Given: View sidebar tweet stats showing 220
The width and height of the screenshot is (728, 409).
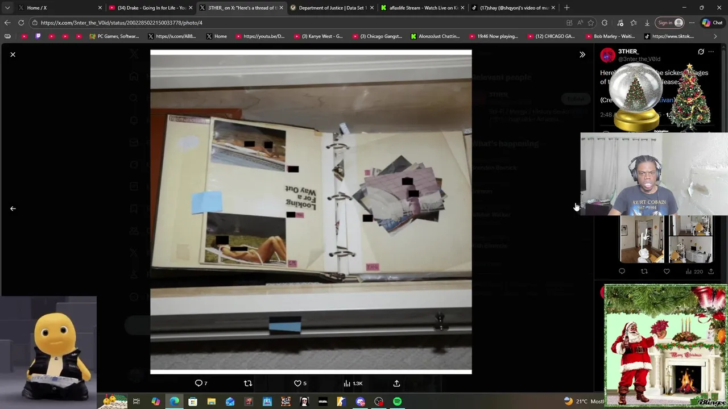Looking at the screenshot, I should pyautogui.click(x=694, y=272).
